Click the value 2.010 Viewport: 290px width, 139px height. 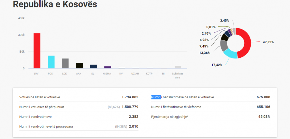point(133,126)
